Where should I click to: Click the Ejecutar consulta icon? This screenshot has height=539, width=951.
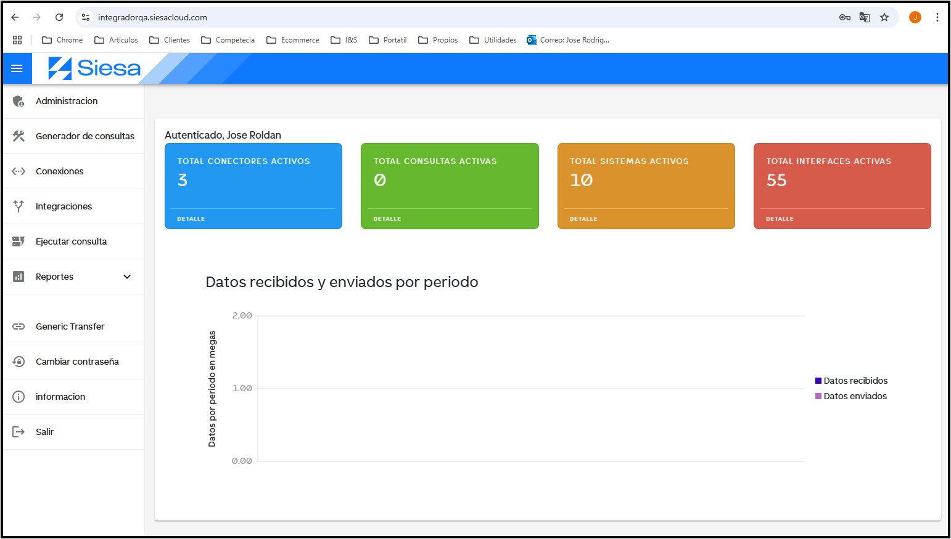click(19, 241)
